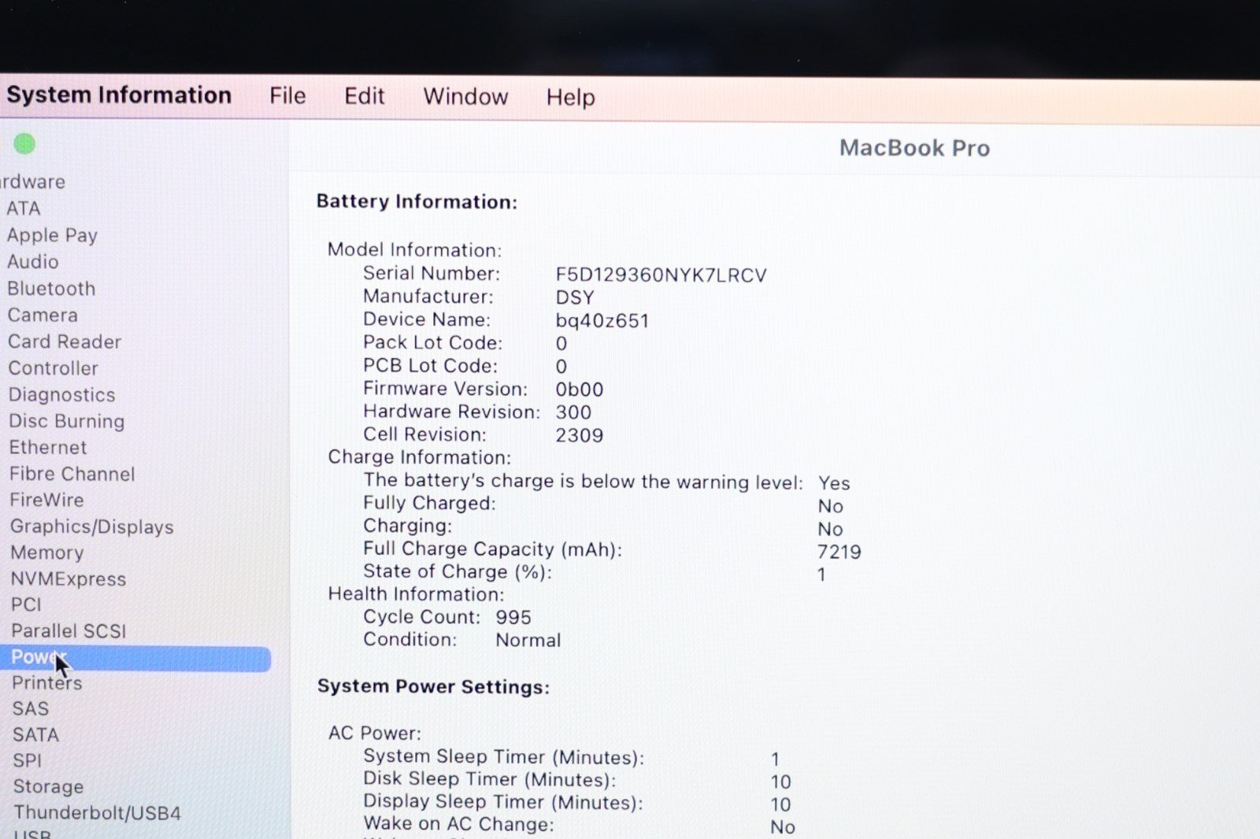Open the File menu
1260x839 pixels.
pyautogui.click(x=287, y=96)
